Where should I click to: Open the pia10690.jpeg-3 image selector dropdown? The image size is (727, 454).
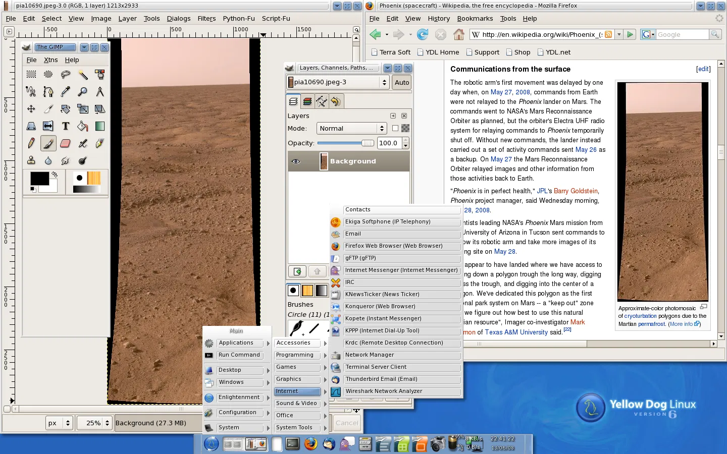338,82
